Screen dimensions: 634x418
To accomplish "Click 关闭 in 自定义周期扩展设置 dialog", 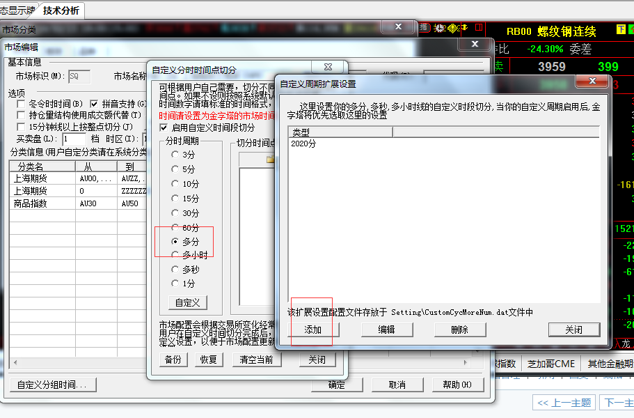I will click(573, 330).
